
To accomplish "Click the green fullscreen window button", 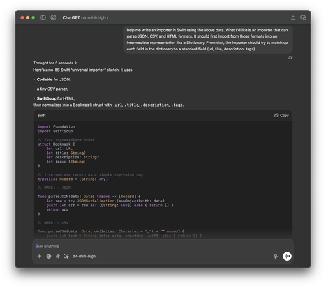I will [x=33, y=18].
